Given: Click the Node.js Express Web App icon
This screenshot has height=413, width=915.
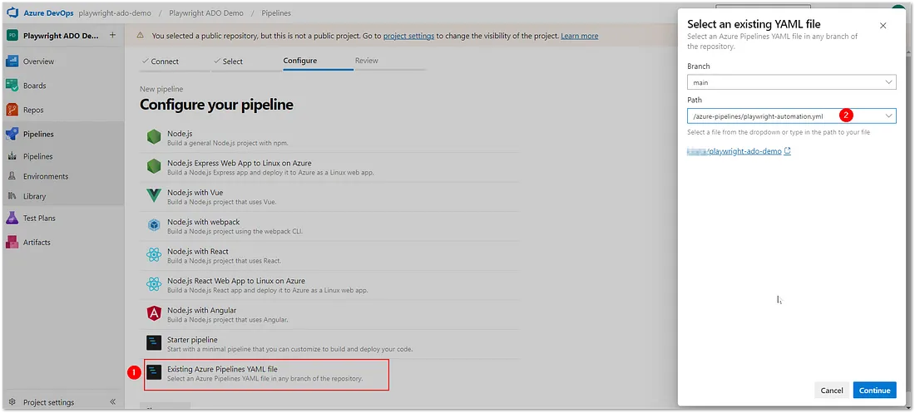Looking at the screenshot, I should click(154, 166).
